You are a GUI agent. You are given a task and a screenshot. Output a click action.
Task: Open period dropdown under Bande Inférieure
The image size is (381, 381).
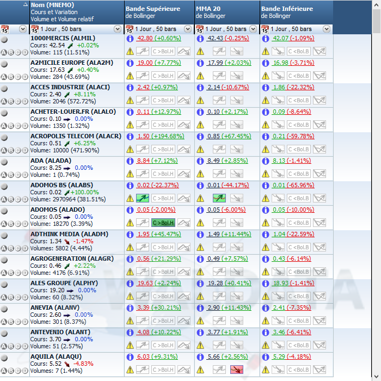coord(327,29)
